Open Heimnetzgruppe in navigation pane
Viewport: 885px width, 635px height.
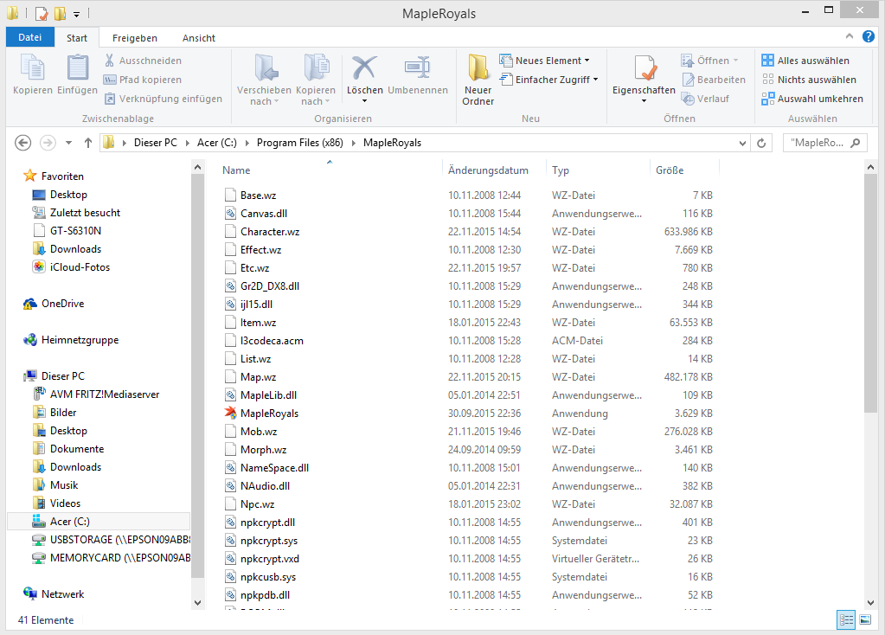(71, 340)
